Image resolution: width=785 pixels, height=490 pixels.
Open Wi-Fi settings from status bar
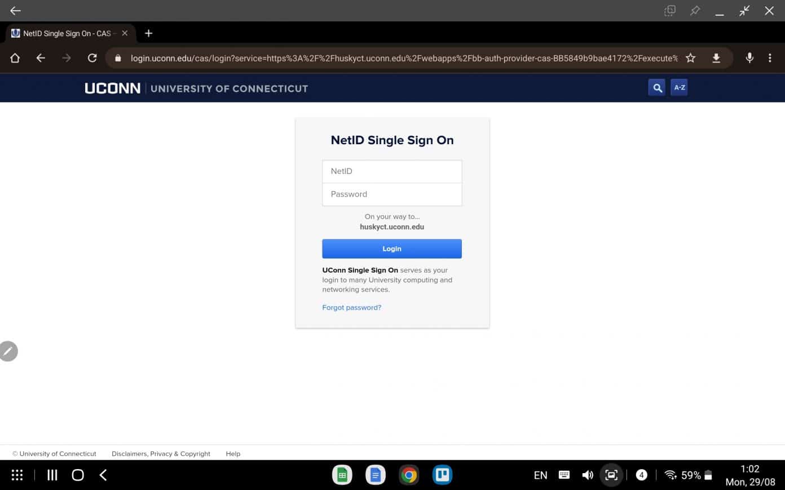coord(669,475)
